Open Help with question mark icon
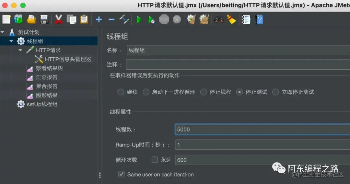This screenshot has width=350, height=184. (259, 19)
